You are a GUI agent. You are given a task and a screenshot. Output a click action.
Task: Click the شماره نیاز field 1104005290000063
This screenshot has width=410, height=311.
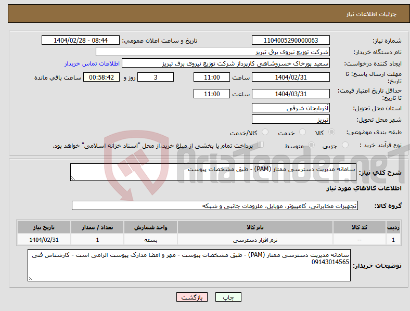[x=290, y=40]
